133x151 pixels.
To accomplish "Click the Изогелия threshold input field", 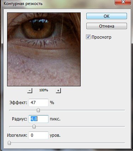I will pos(39,135).
